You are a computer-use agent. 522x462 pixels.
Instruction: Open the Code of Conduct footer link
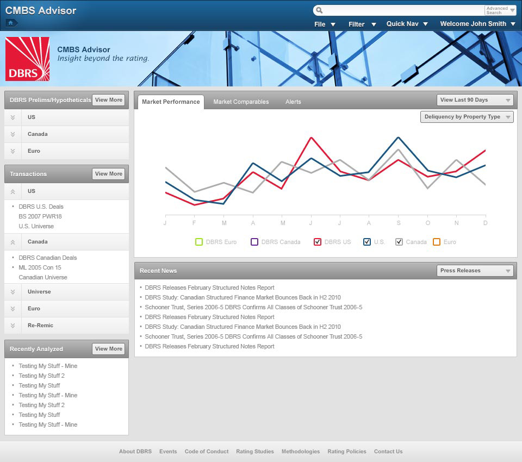207,451
